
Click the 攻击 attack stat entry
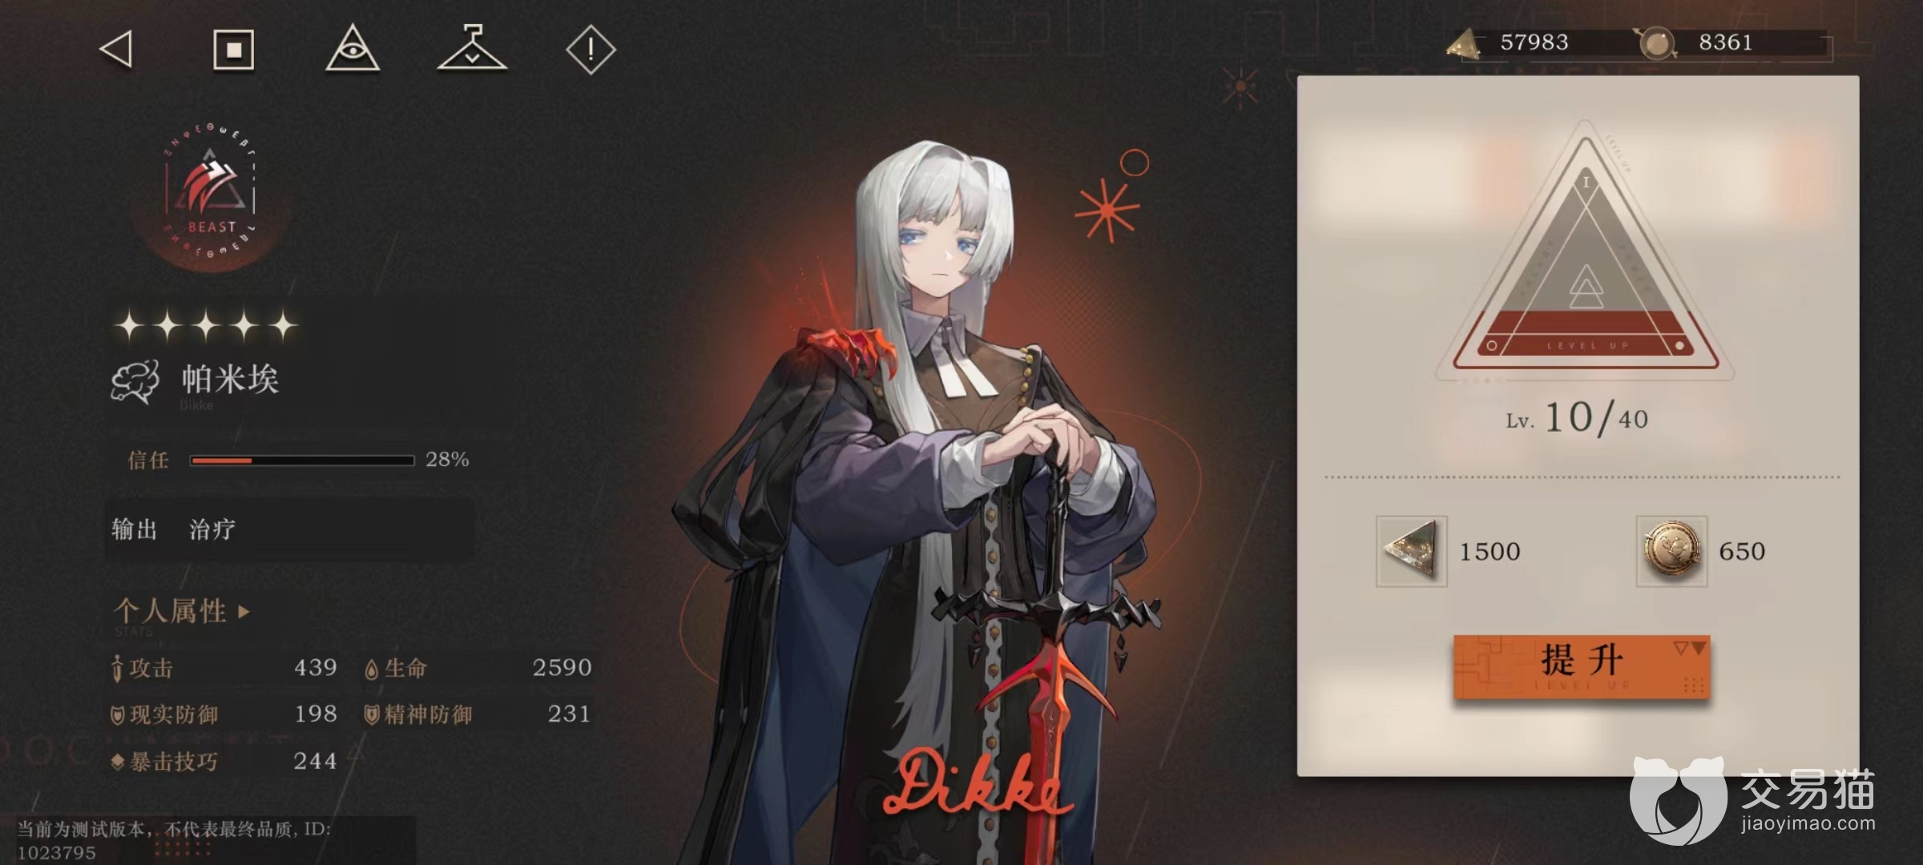224,668
